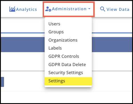Click the partially visible blue button at the left edge
This screenshot has width=133, height=104.
click(2, 82)
